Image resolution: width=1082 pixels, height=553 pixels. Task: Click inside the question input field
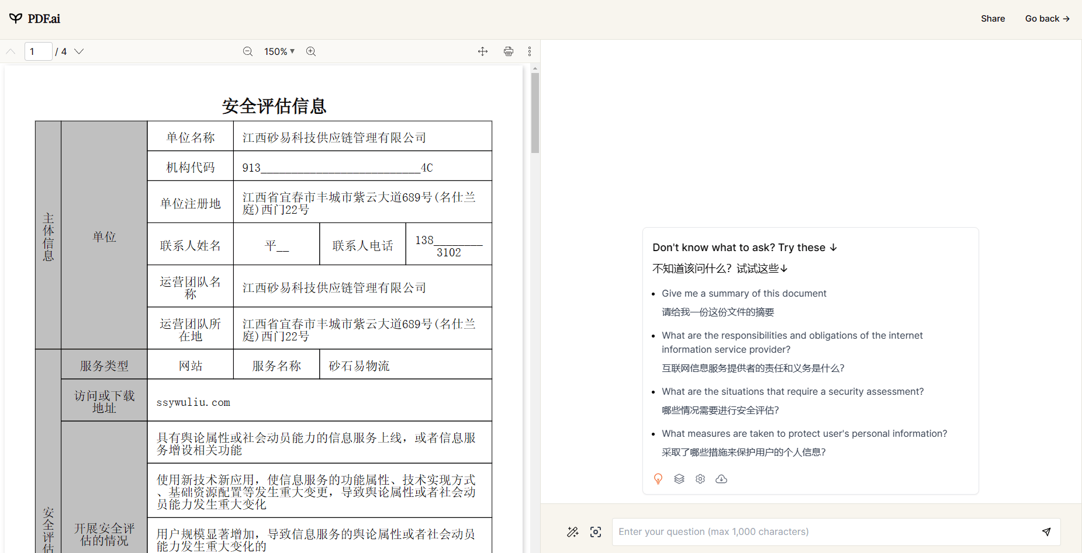coord(818,532)
